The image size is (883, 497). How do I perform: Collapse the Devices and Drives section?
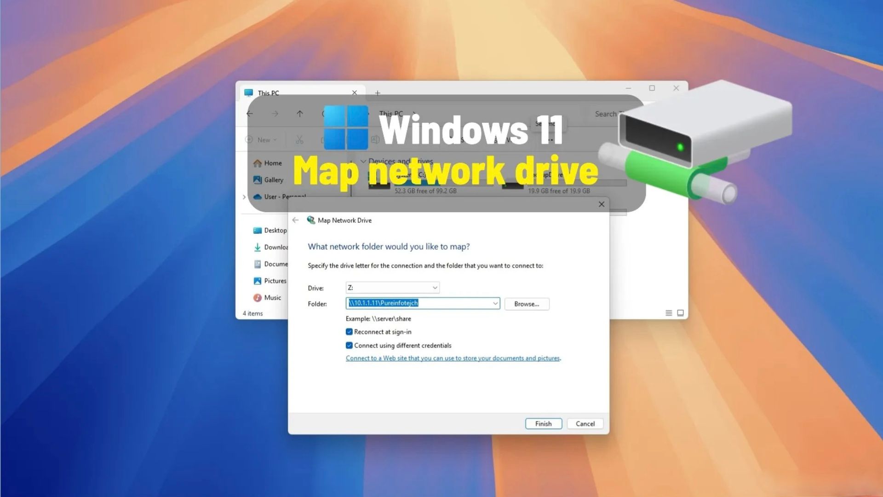[x=363, y=161]
